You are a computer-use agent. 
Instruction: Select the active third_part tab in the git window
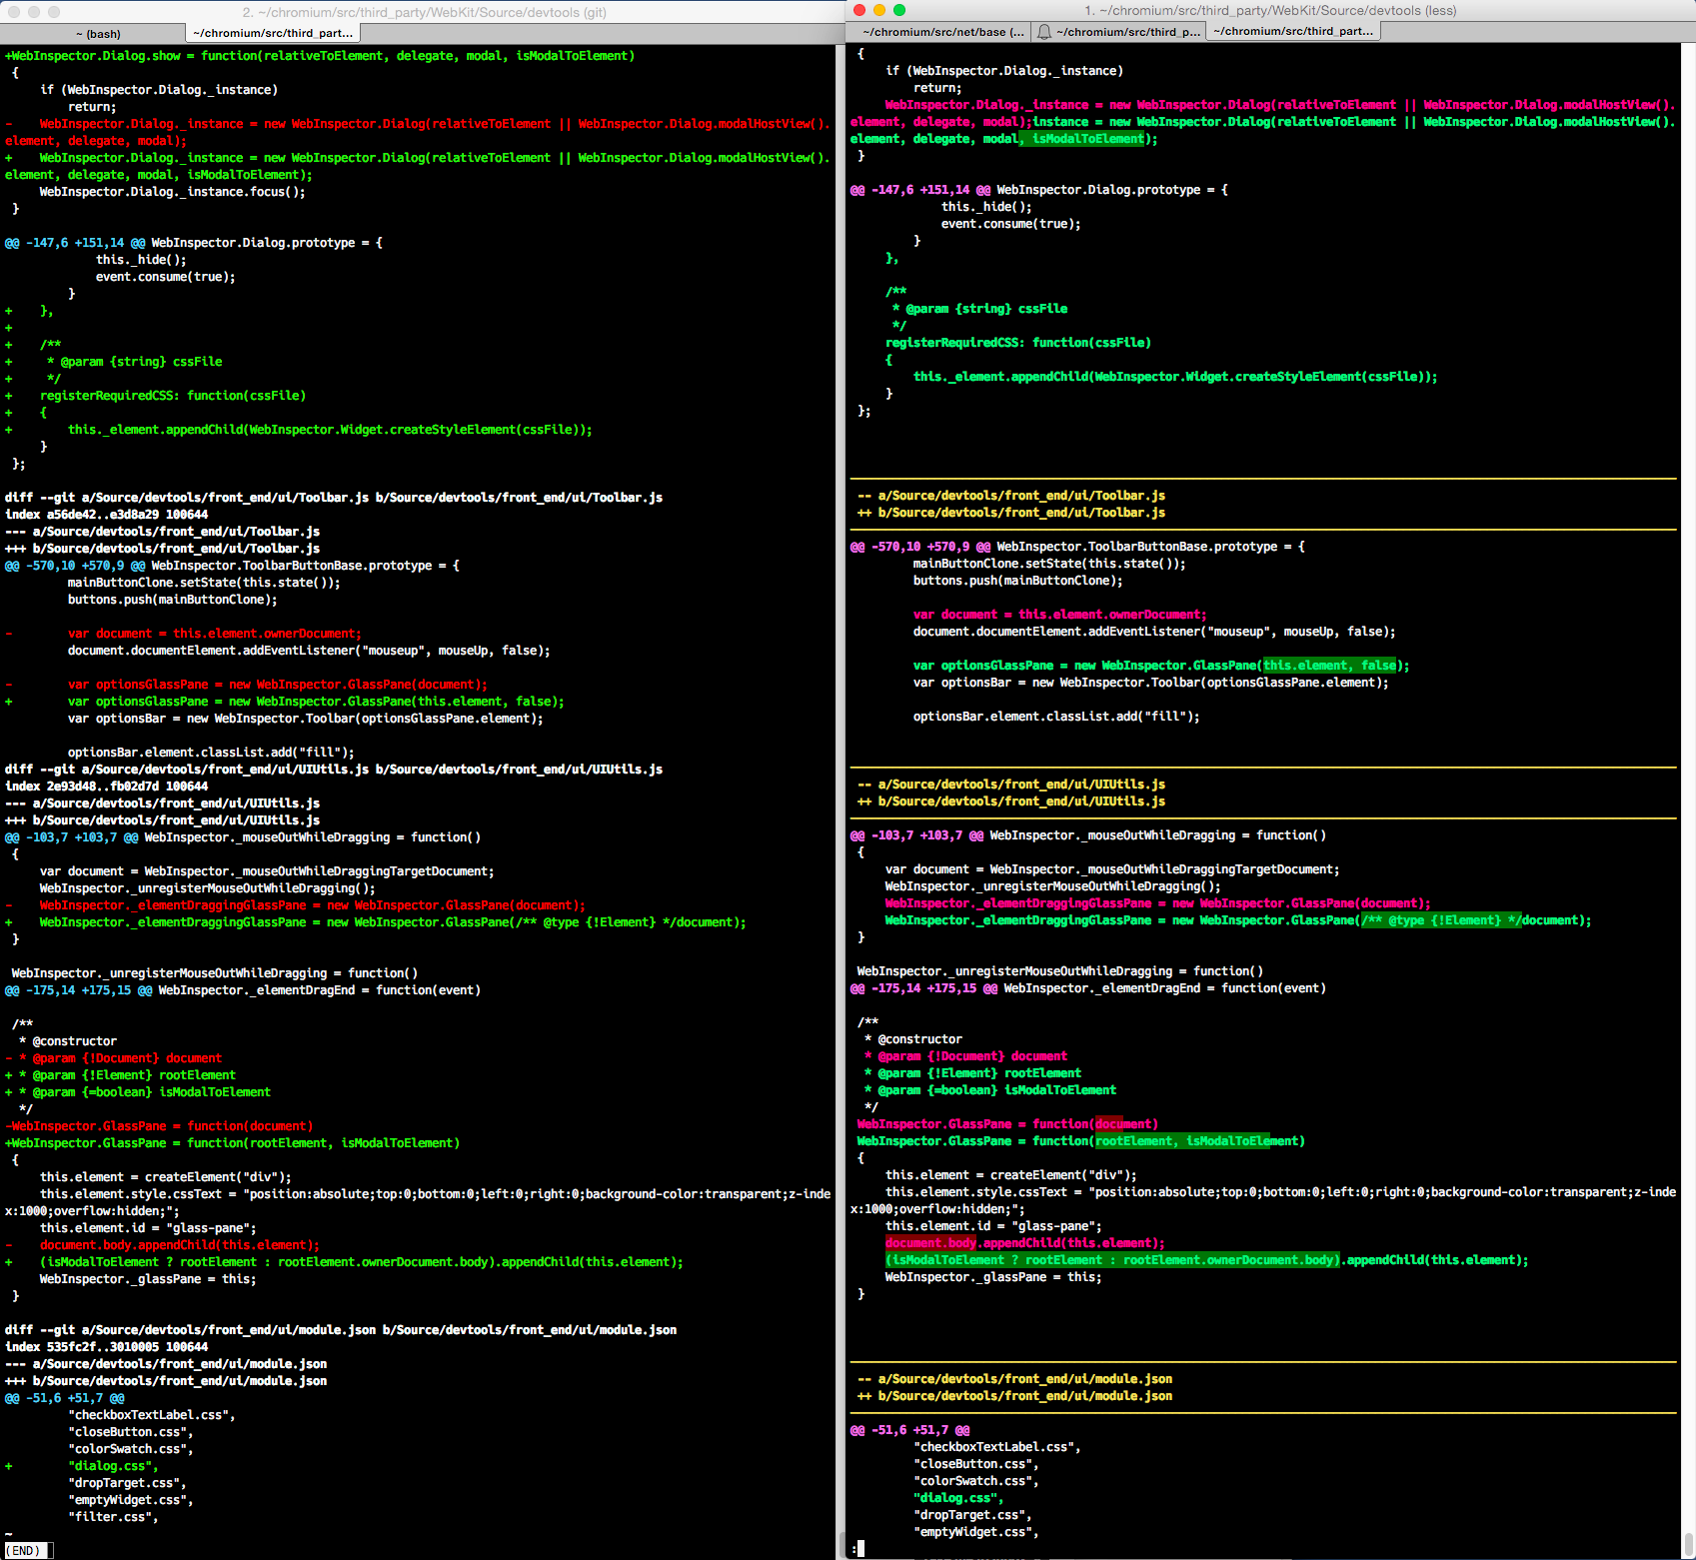(x=273, y=32)
